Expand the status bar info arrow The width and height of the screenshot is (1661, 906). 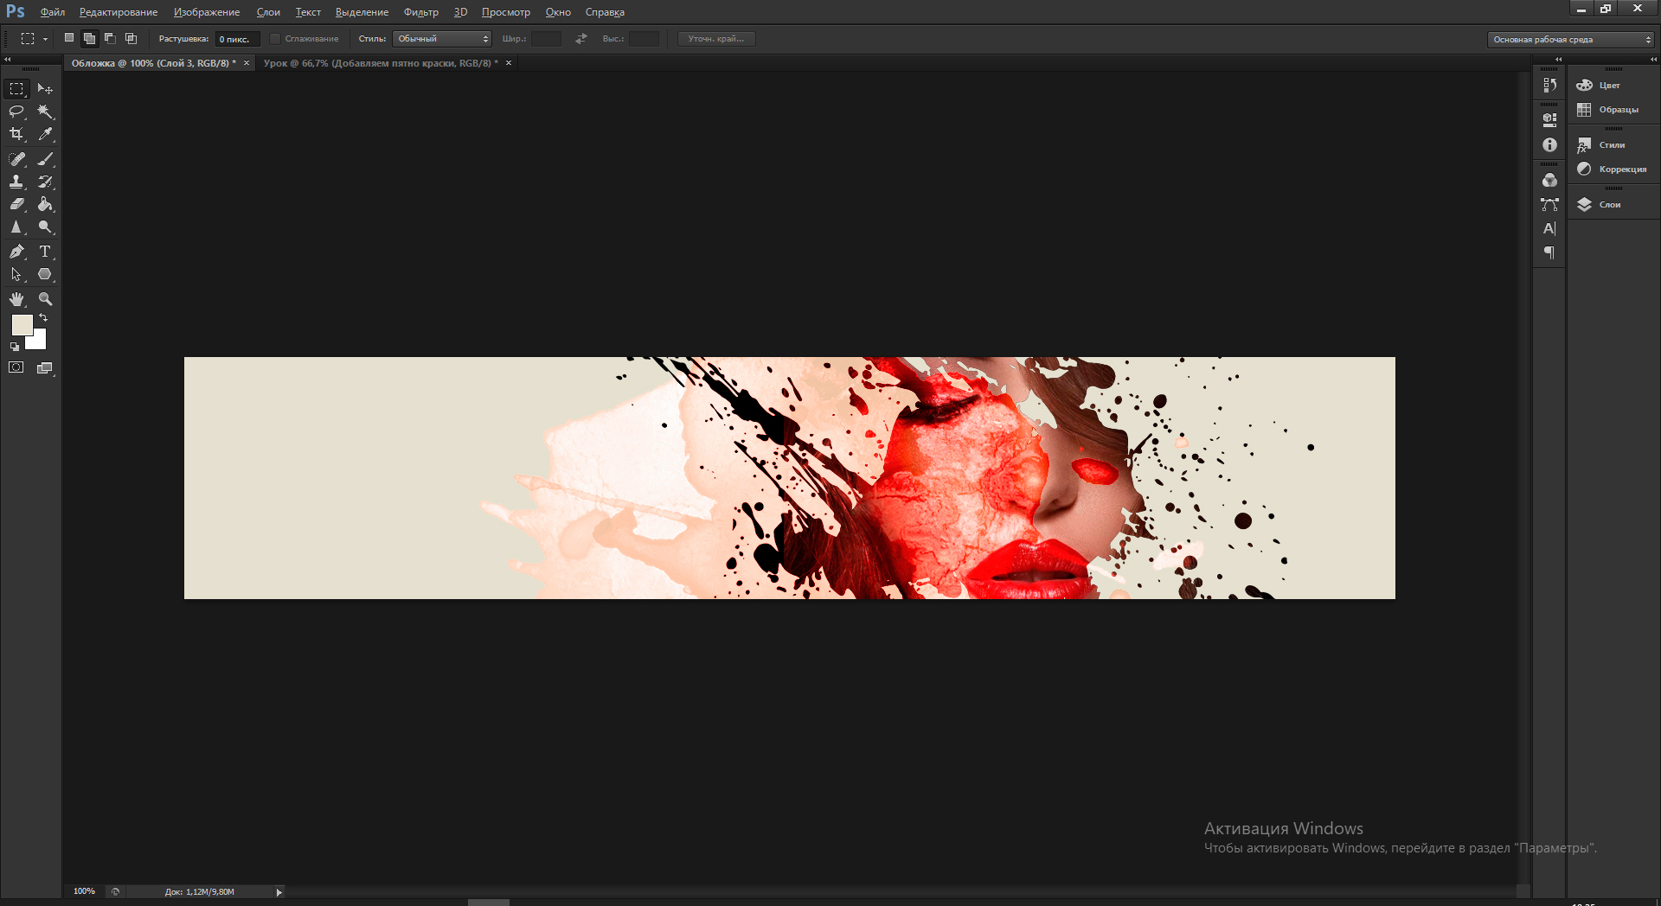pos(279,892)
